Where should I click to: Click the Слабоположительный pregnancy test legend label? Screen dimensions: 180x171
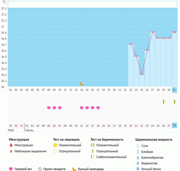pyautogui.click(x=111, y=157)
